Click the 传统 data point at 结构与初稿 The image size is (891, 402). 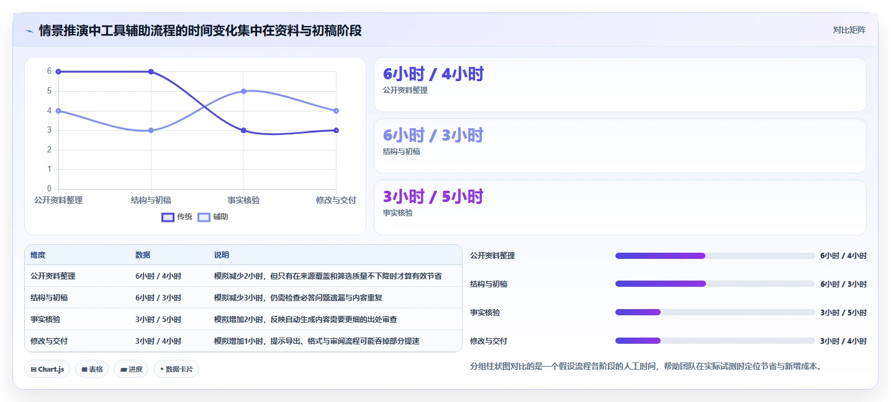coord(151,72)
